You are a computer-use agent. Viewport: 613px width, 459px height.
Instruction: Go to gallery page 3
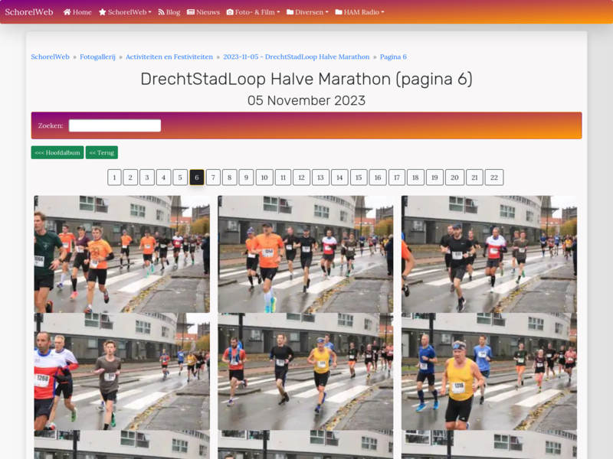(147, 177)
